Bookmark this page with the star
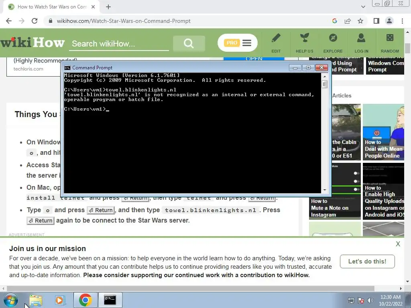 360,21
